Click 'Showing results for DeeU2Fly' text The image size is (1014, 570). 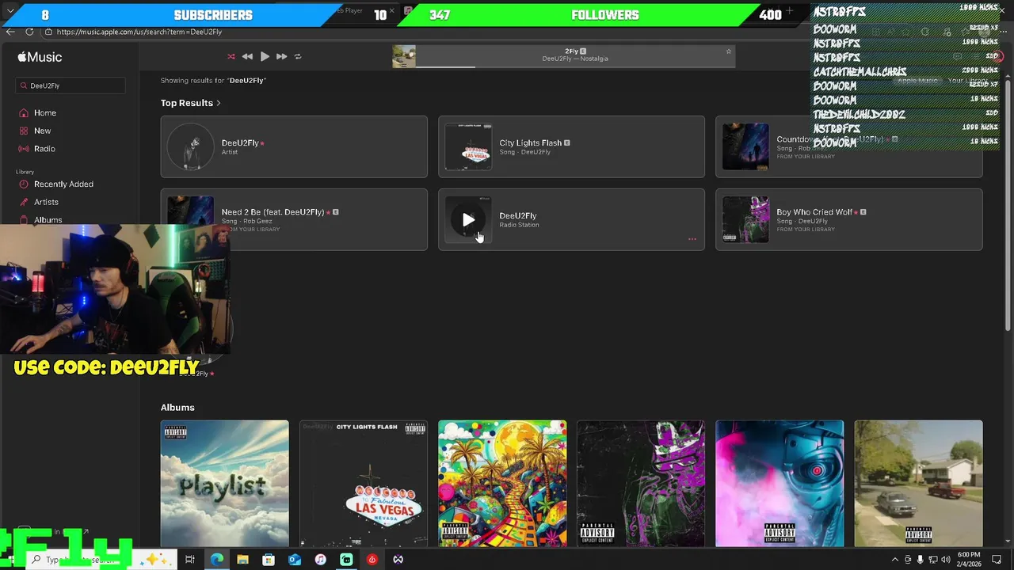[x=213, y=81]
